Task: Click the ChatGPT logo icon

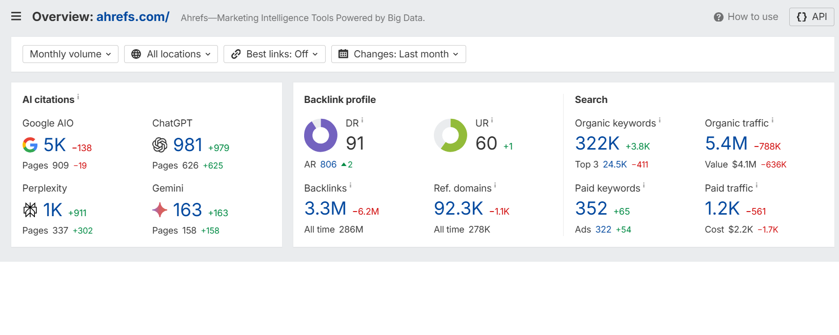Action: click(160, 145)
